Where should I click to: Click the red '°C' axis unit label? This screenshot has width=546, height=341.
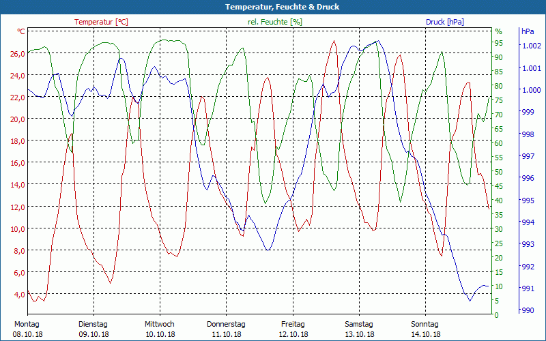(21, 31)
